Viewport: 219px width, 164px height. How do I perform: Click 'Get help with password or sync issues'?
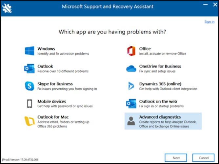[65, 106]
